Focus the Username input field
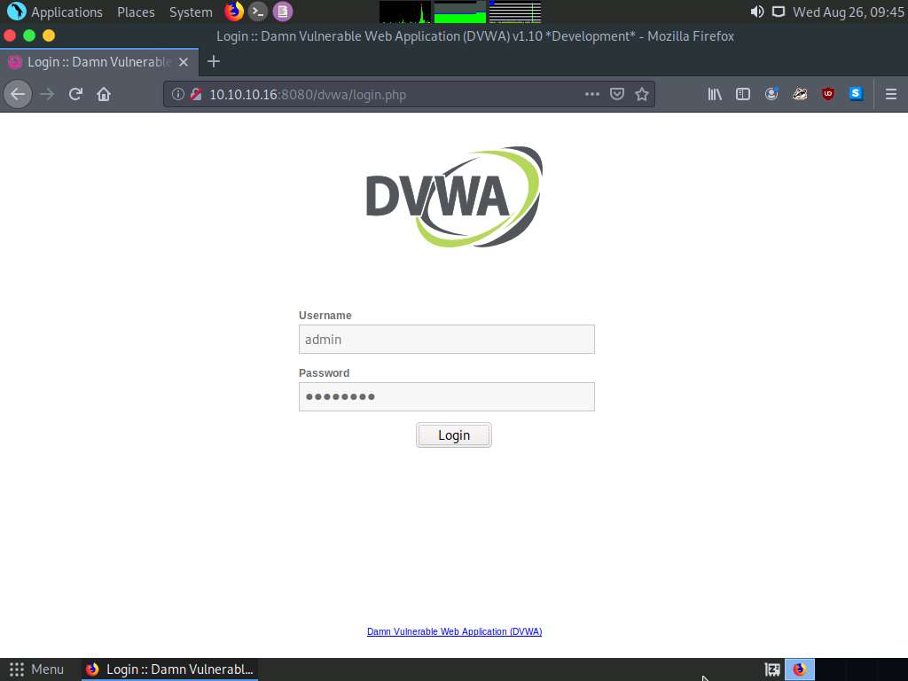 (x=446, y=339)
